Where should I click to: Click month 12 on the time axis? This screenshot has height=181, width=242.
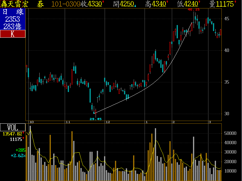tap(107, 122)
